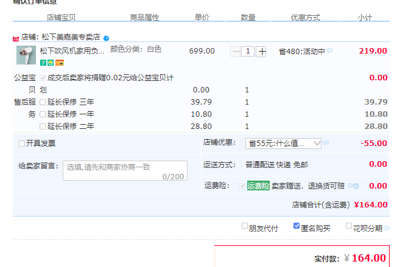Decrease quantity with the minus button
This screenshot has width=400, height=267.
[236, 52]
